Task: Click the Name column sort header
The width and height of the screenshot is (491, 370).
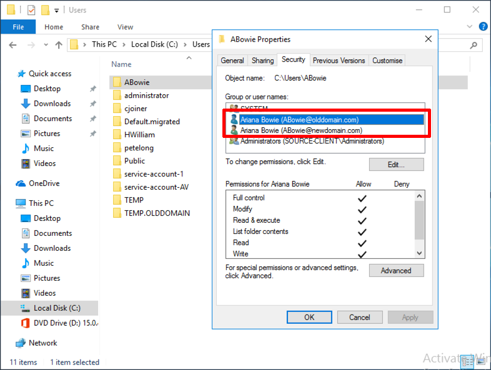Action: 121,64
